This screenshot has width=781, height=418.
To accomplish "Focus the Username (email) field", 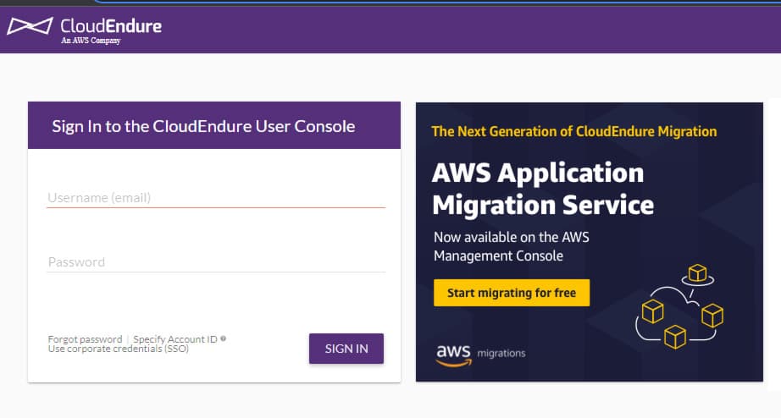I will coord(216,197).
